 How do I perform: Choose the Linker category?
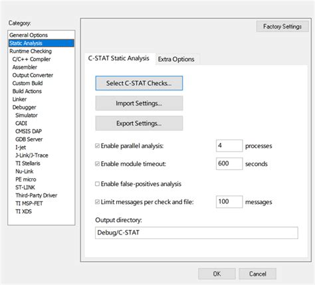19,99
